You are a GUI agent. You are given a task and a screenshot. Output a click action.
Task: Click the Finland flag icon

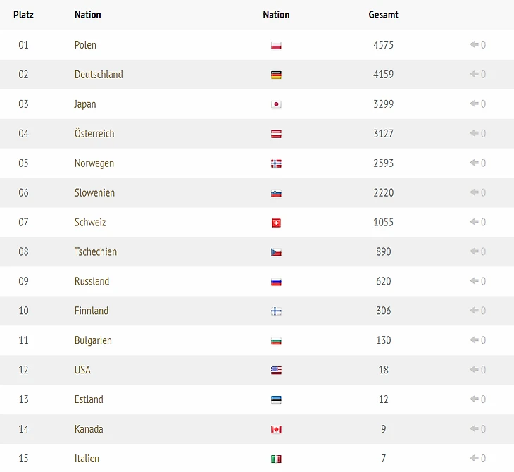(x=276, y=311)
